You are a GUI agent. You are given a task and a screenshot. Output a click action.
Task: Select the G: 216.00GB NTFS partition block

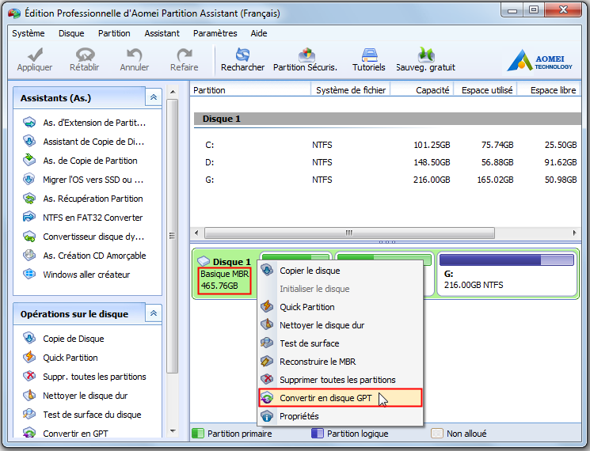click(507, 274)
